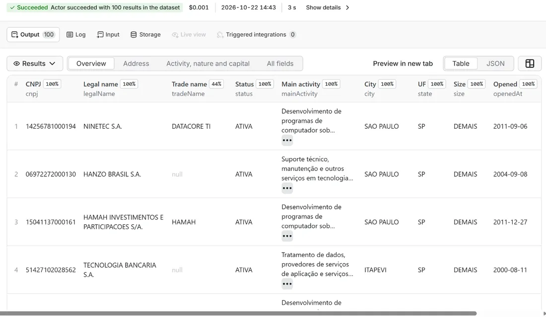Click opened date 2011-09-06
This screenshot has width=546, height=317.
click(x=510, y=126)
